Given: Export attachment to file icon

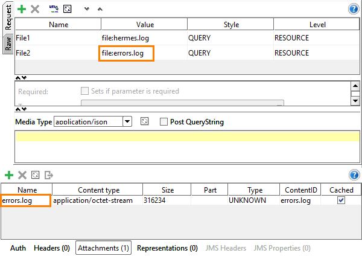Looking at the screenshot, I should [x=49, y=175].
